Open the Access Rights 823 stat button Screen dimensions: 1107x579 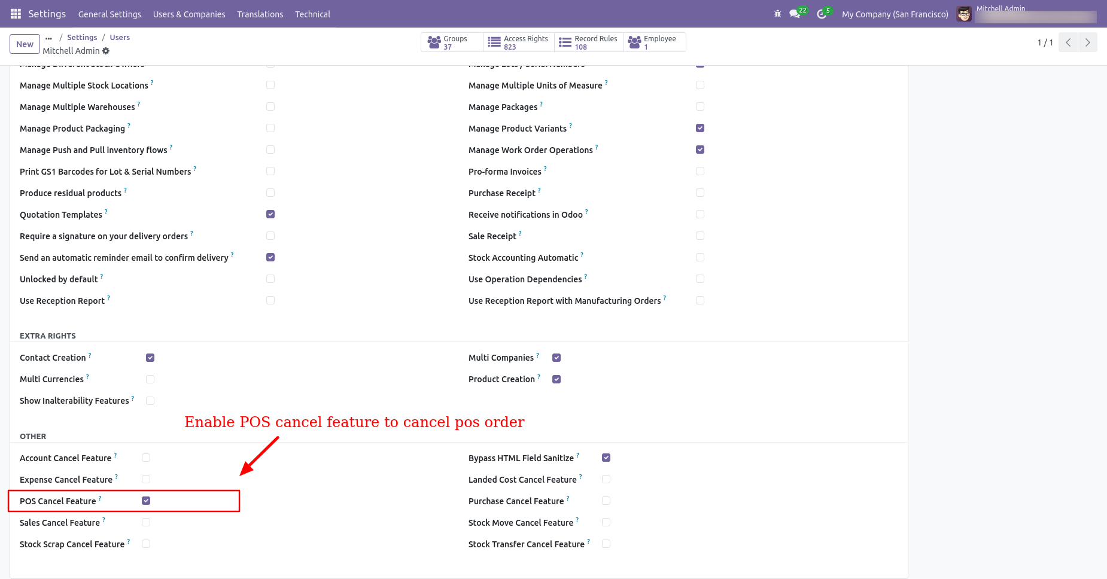click(518, 42)
